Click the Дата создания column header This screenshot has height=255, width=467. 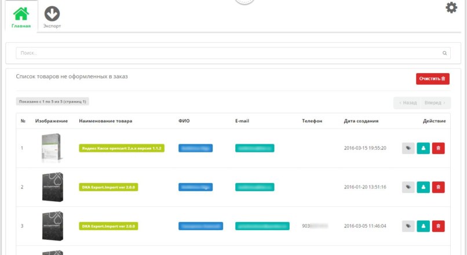(x=362, y=121)
